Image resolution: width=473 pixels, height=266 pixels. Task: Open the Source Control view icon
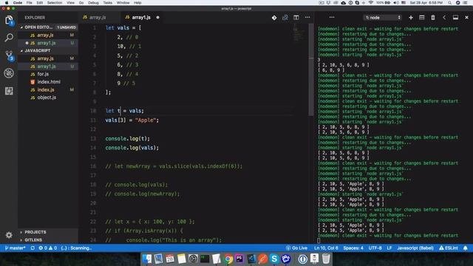point(9,55)
